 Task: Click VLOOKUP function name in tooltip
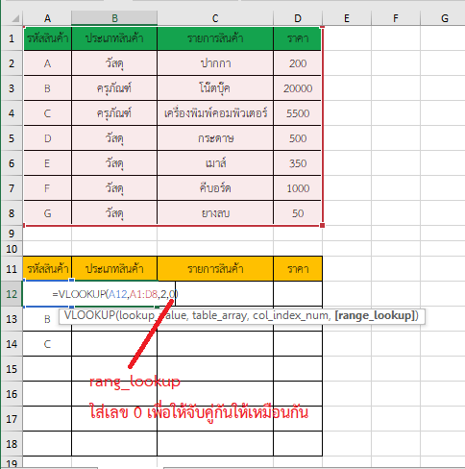pos(89,316)
